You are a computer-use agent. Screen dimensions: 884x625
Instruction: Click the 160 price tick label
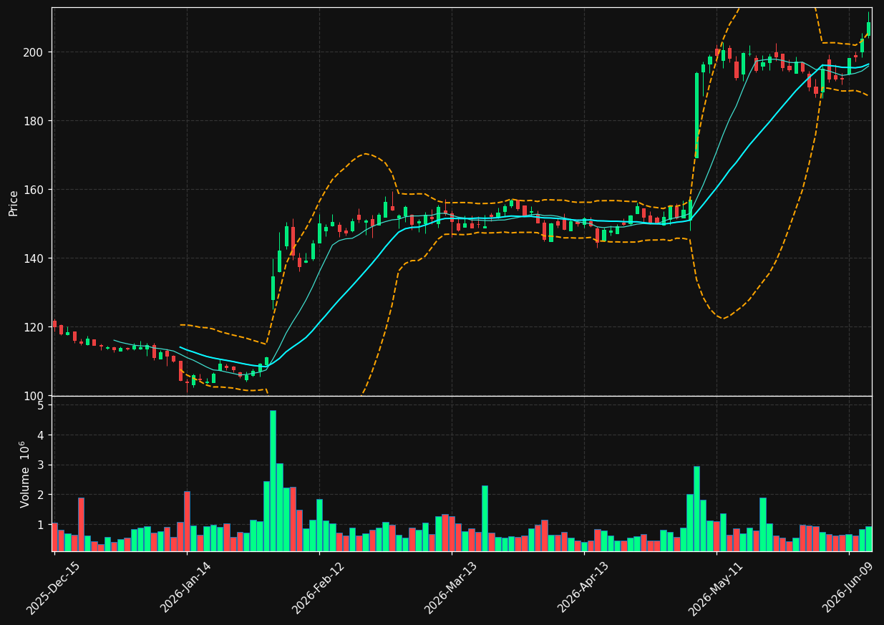(34, 190)
